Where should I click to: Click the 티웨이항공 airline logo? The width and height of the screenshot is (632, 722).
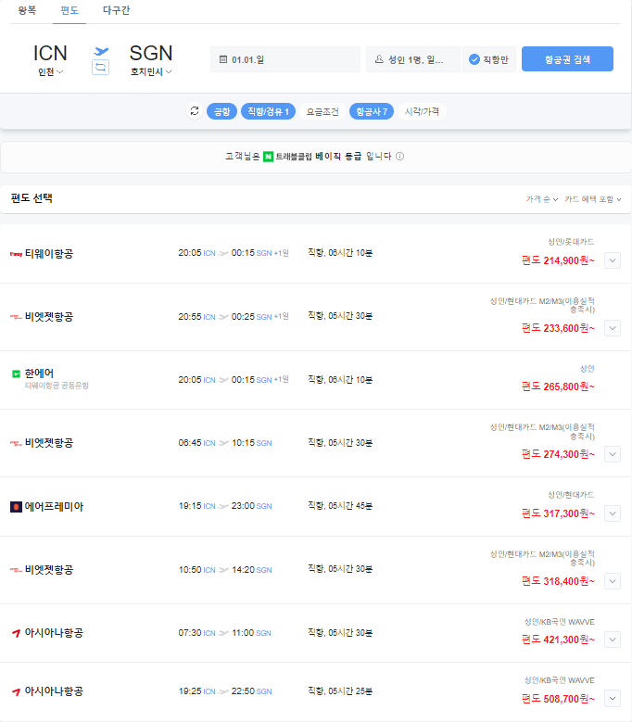16,254
